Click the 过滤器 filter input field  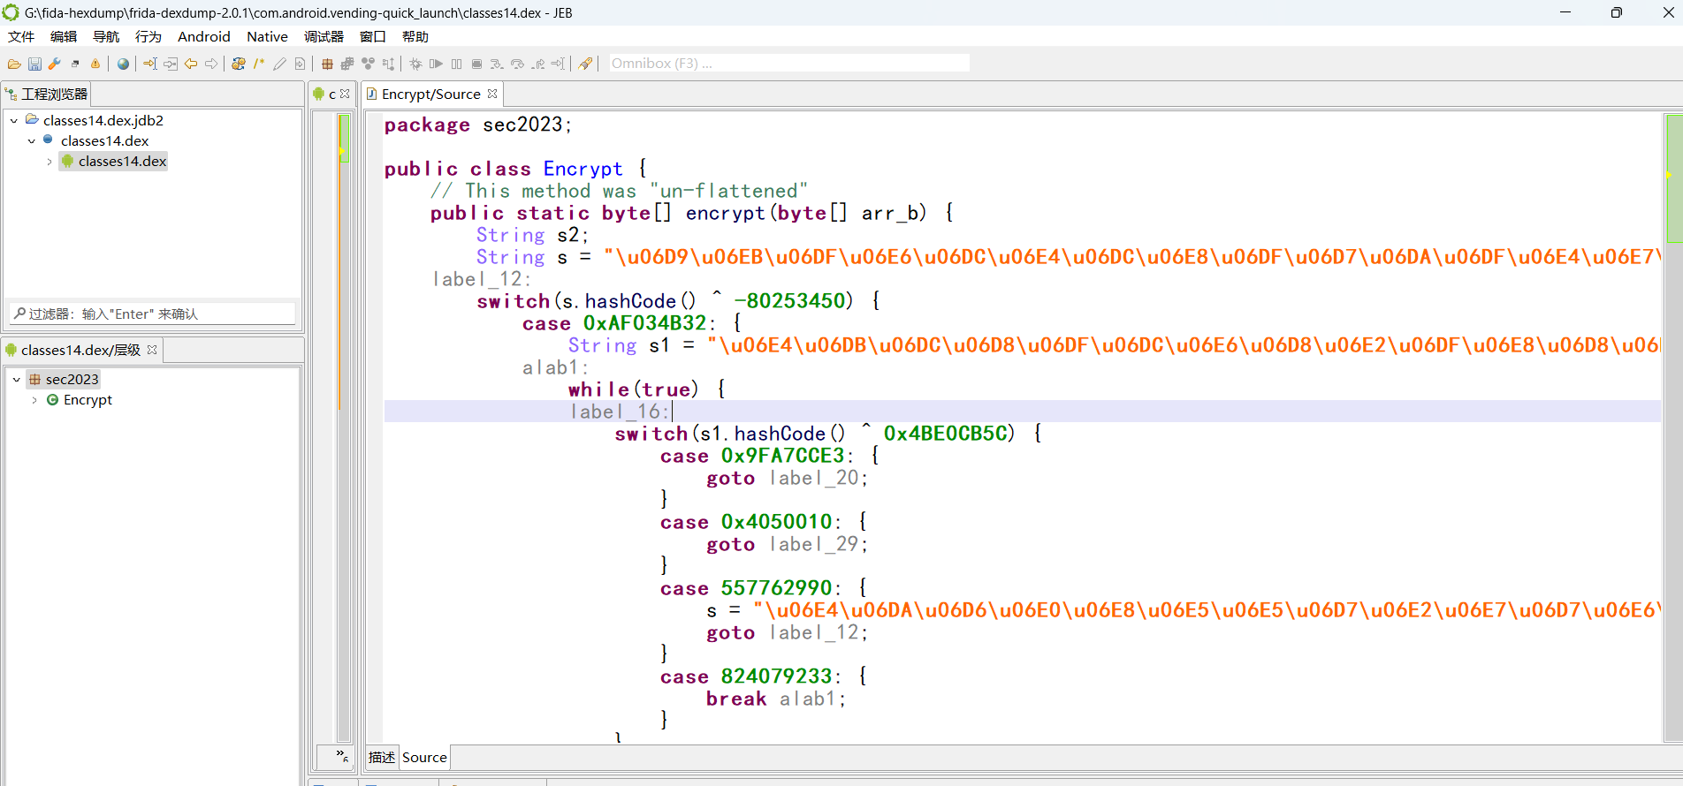pyautogui.click(x=153, y=314)
